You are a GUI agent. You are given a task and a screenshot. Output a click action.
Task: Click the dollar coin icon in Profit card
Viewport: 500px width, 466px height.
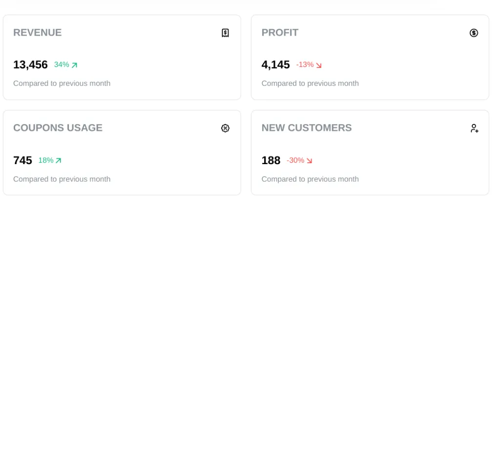pyautogui.click(x=474, y=33)
